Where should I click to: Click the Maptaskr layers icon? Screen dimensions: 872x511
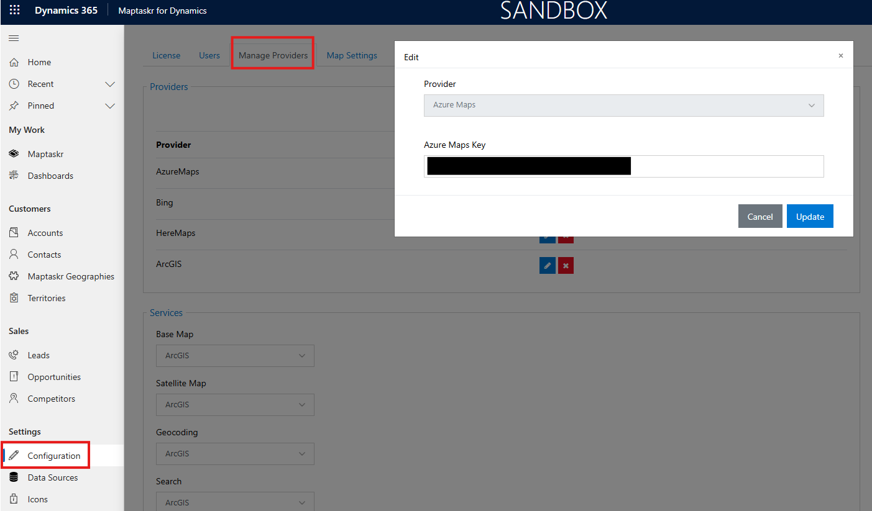tap(14, 154)
